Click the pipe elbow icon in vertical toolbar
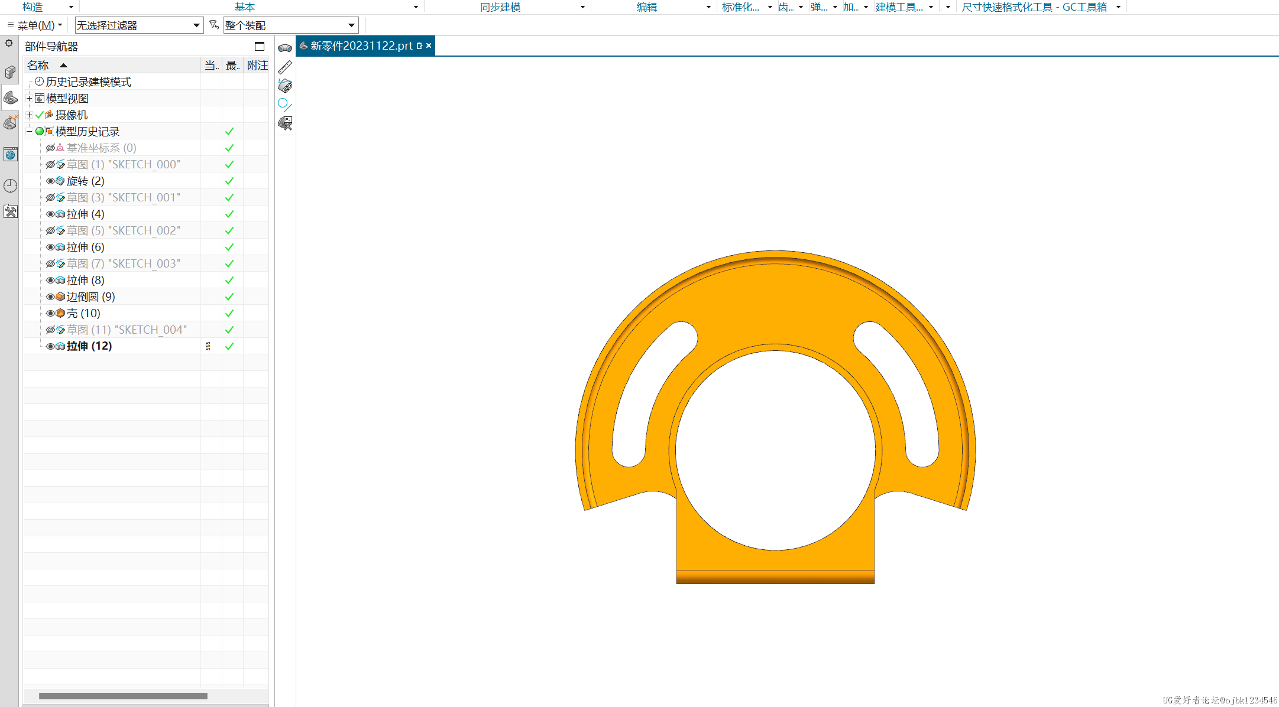 (x=285, y=48)
